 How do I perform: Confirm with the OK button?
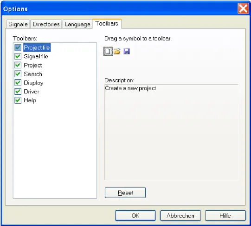coord(135,216)
